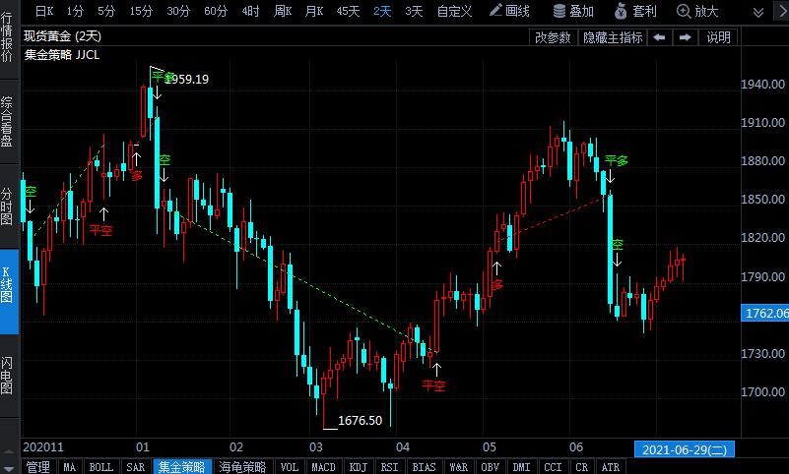
Task: Go to previous chart with left arrow
Action: click(659, 37)
